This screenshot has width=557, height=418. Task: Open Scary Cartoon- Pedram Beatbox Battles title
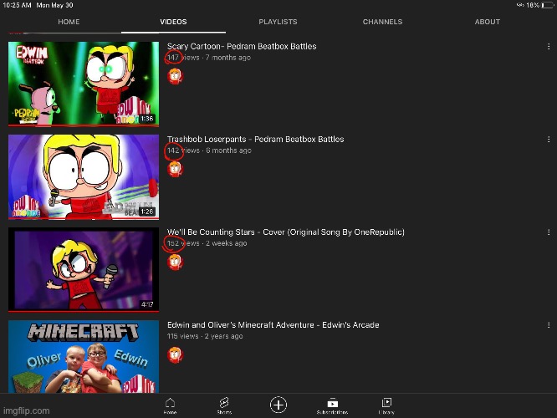(242, 46)
